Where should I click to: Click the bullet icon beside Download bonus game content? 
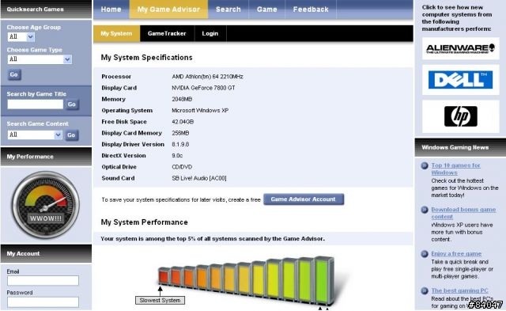425,210
